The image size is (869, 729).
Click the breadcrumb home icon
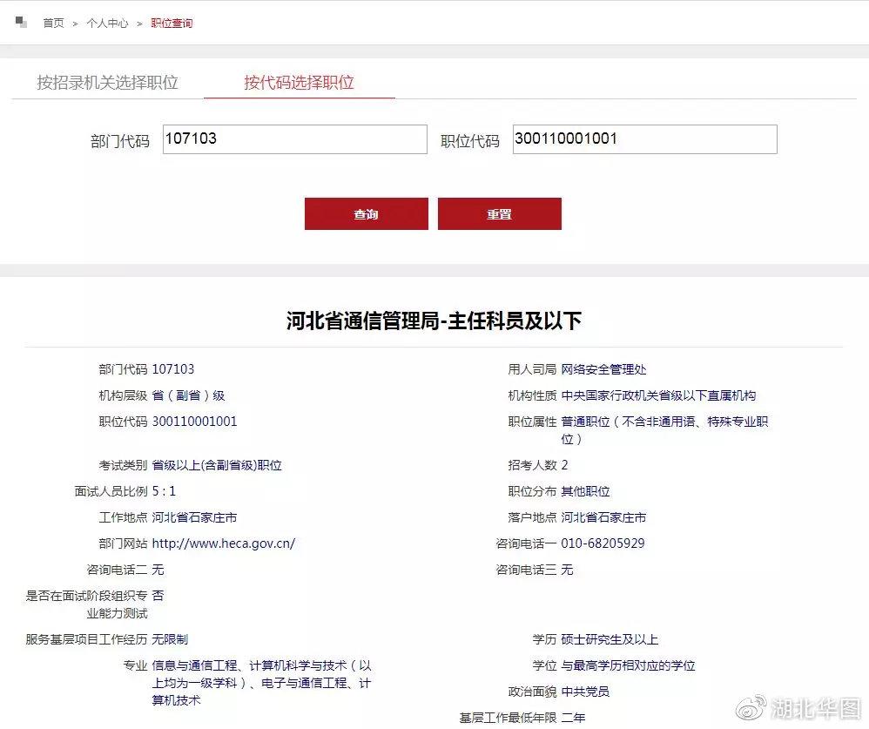click(x=21, y=22)
